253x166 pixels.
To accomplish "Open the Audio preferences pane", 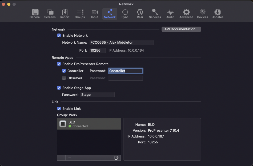I will pyautogui.click(x=170, y=14).
